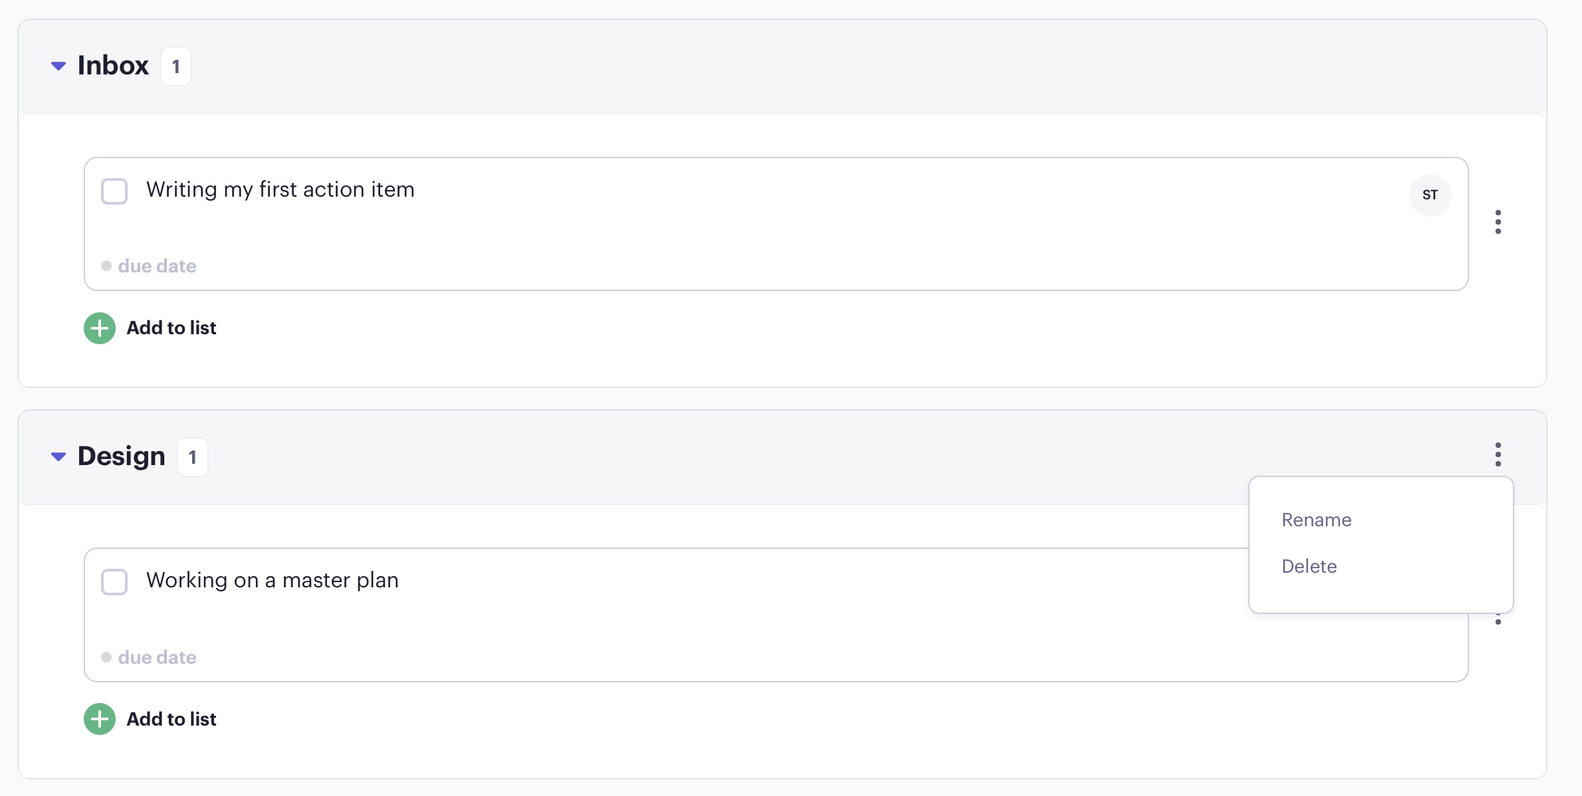Screen dimensions: 1582x796
Task: Click the Inbox item count badge
Action: [x=176, y=66]
